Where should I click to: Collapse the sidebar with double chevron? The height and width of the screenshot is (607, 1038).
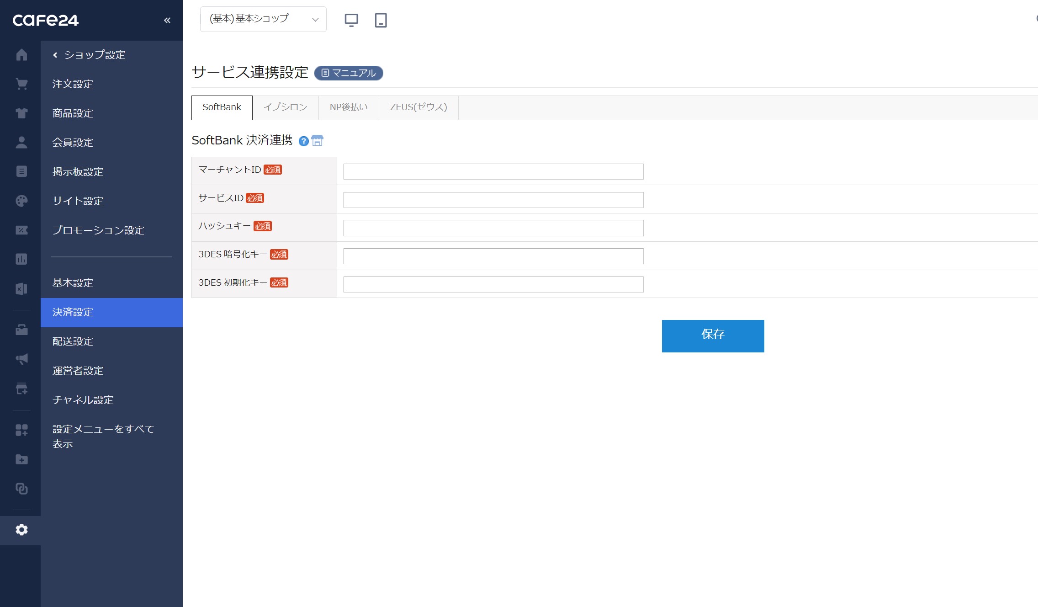[x=167, y=20]
